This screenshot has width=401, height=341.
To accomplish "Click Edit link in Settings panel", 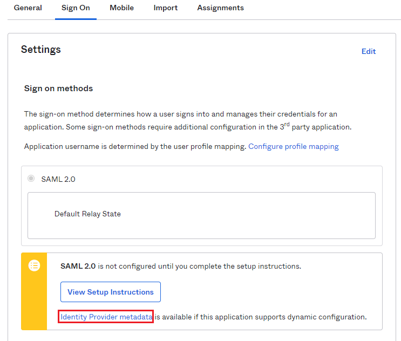I will 369,52.
